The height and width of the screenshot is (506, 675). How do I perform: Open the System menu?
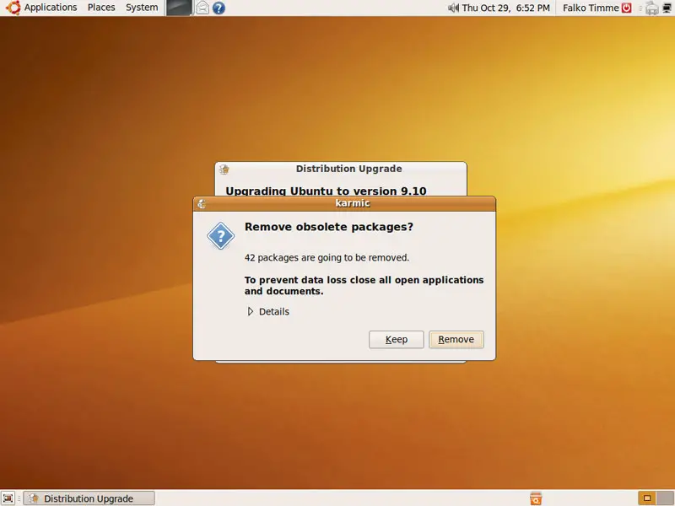(x=142, y=8)
